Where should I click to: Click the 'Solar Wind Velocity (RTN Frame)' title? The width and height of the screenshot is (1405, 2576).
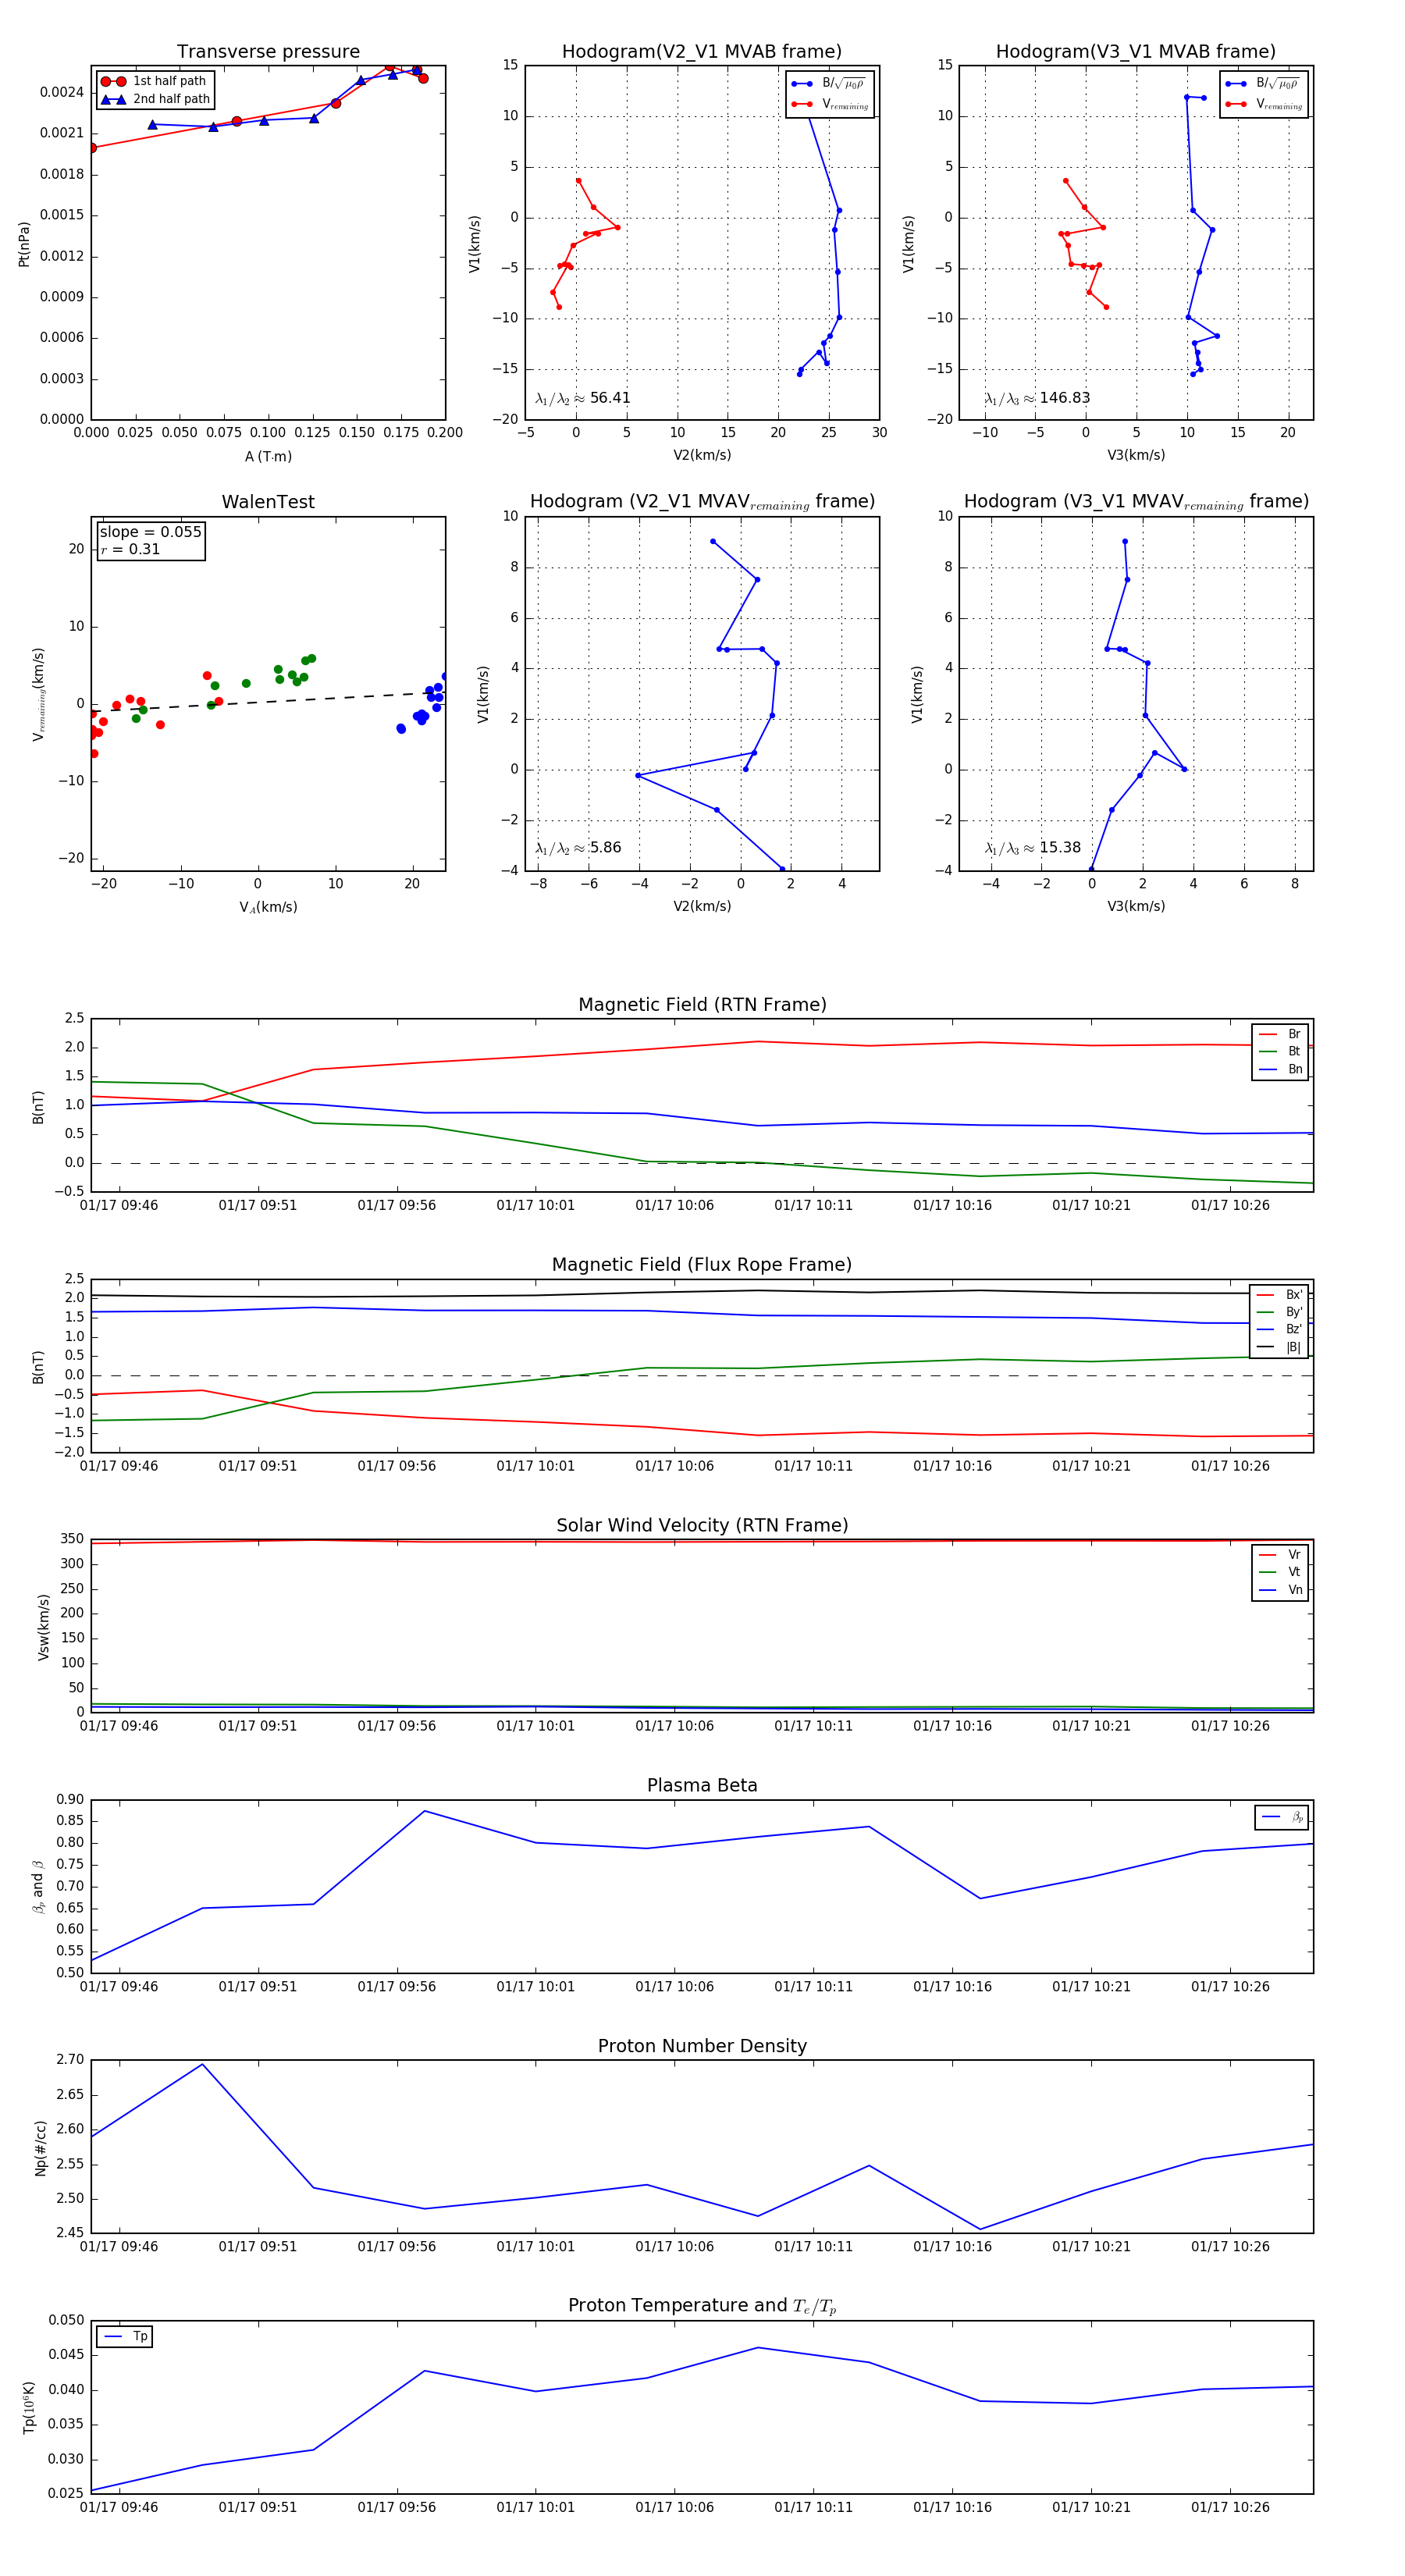tap(702, 1525)
